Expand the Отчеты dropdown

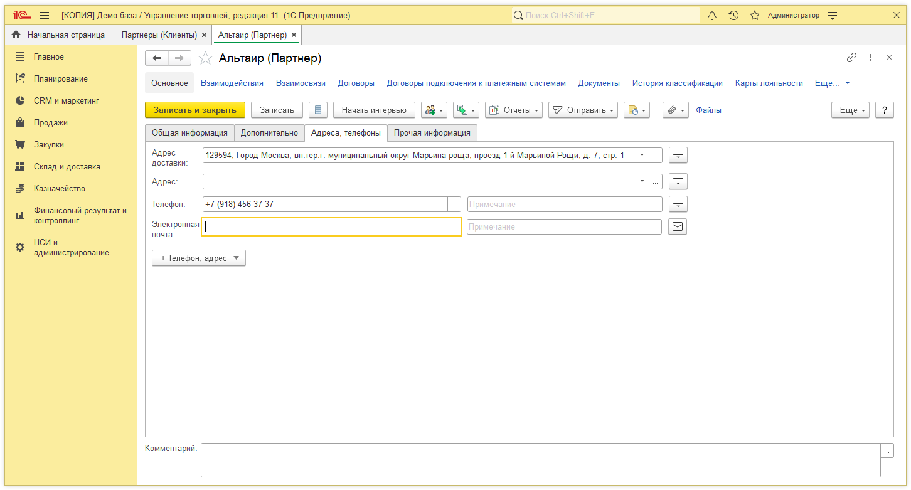tap(514, 110)
